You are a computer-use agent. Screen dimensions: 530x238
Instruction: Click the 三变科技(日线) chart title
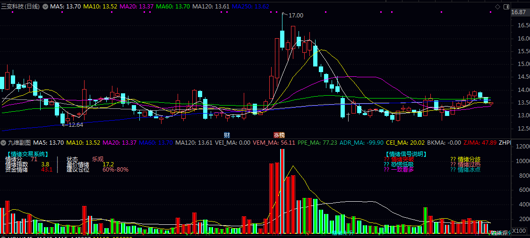coord(20,7)
